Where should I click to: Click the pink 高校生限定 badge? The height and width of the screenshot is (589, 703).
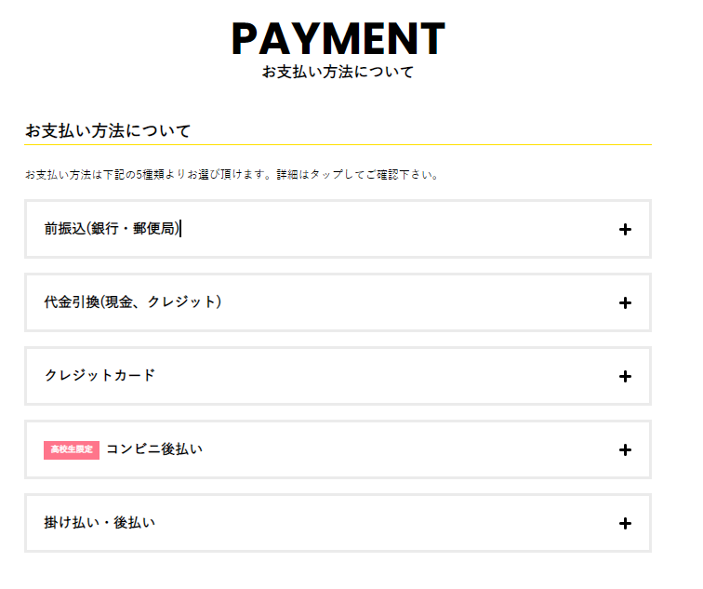[72, 450]
